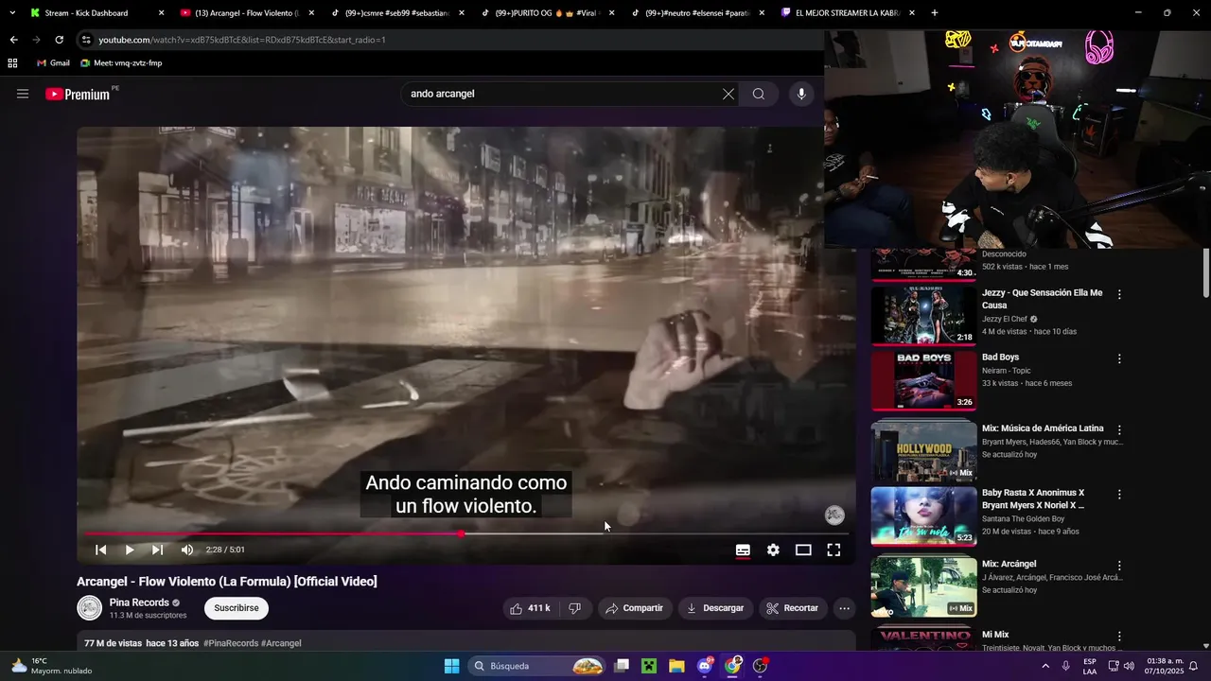Reload the page
The width and height of the screenshot is (1211, 681).
point(59,40)
